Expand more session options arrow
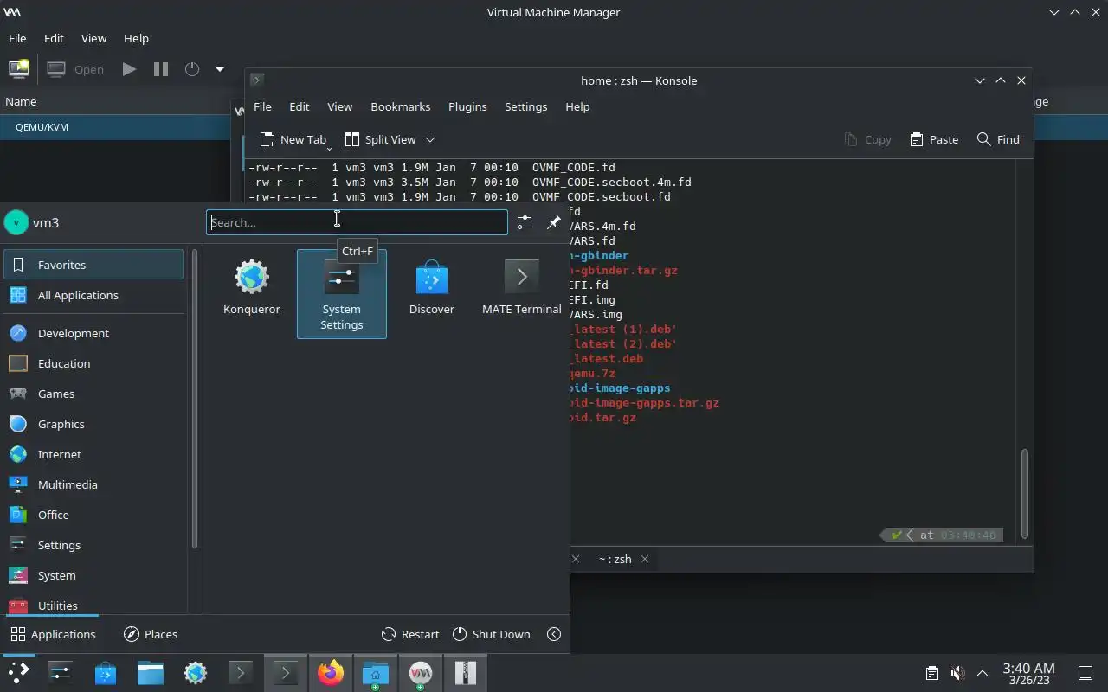Viewport: 1108px width, 692px height. (554, 634)
